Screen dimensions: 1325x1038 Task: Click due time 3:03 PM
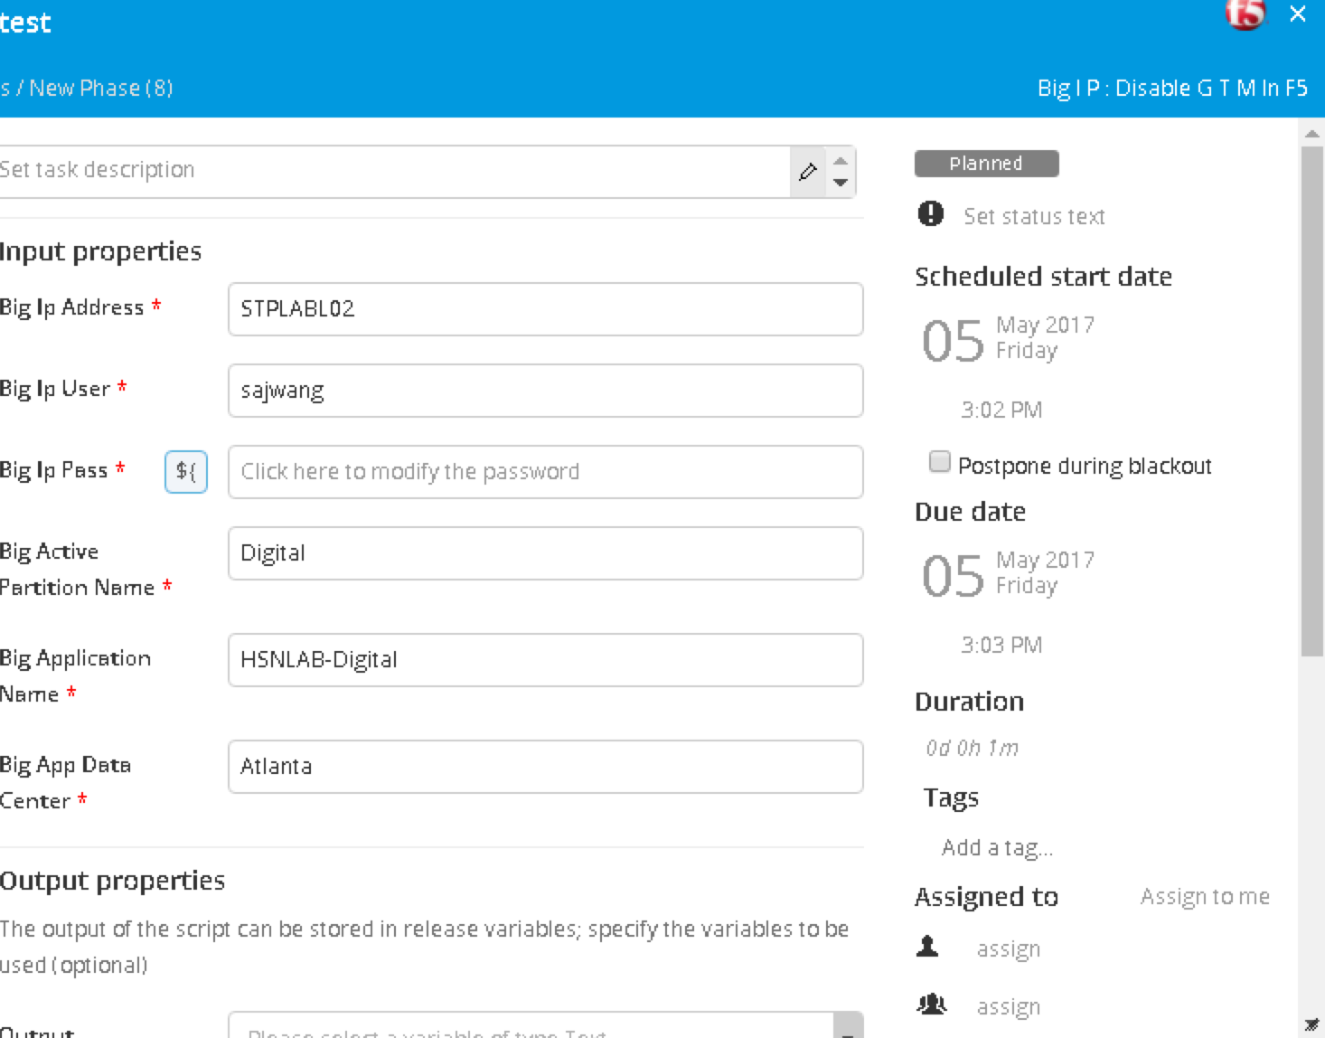(1001, 645)
